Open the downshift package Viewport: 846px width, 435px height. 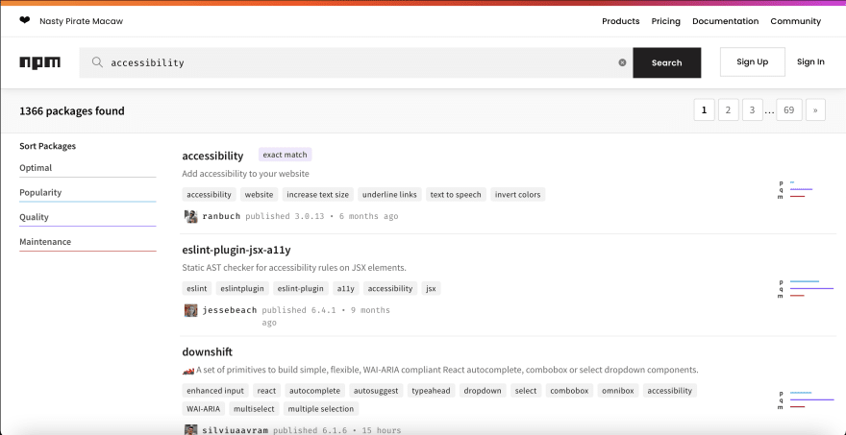point(208,352)
